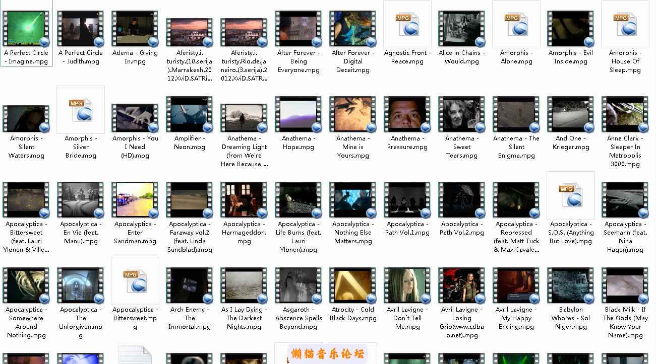Select Amorphis - You I Need (HD).mpg thumbnail
The image size is (656, 364).
[x=135, y=118]
